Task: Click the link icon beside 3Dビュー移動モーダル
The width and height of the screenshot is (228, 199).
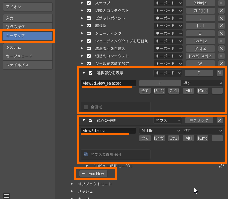Action: [x=221, y=166]
